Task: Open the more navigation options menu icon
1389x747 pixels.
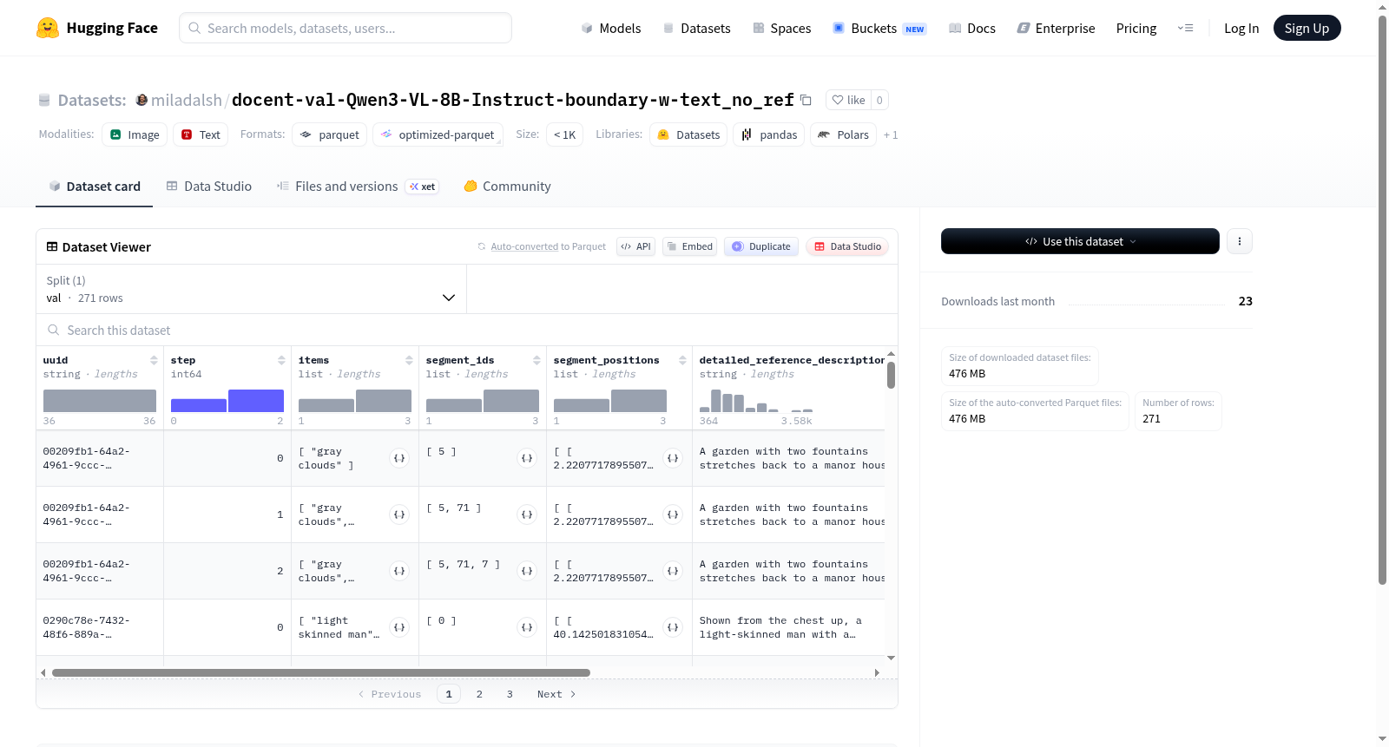Action: [1185, 28]
